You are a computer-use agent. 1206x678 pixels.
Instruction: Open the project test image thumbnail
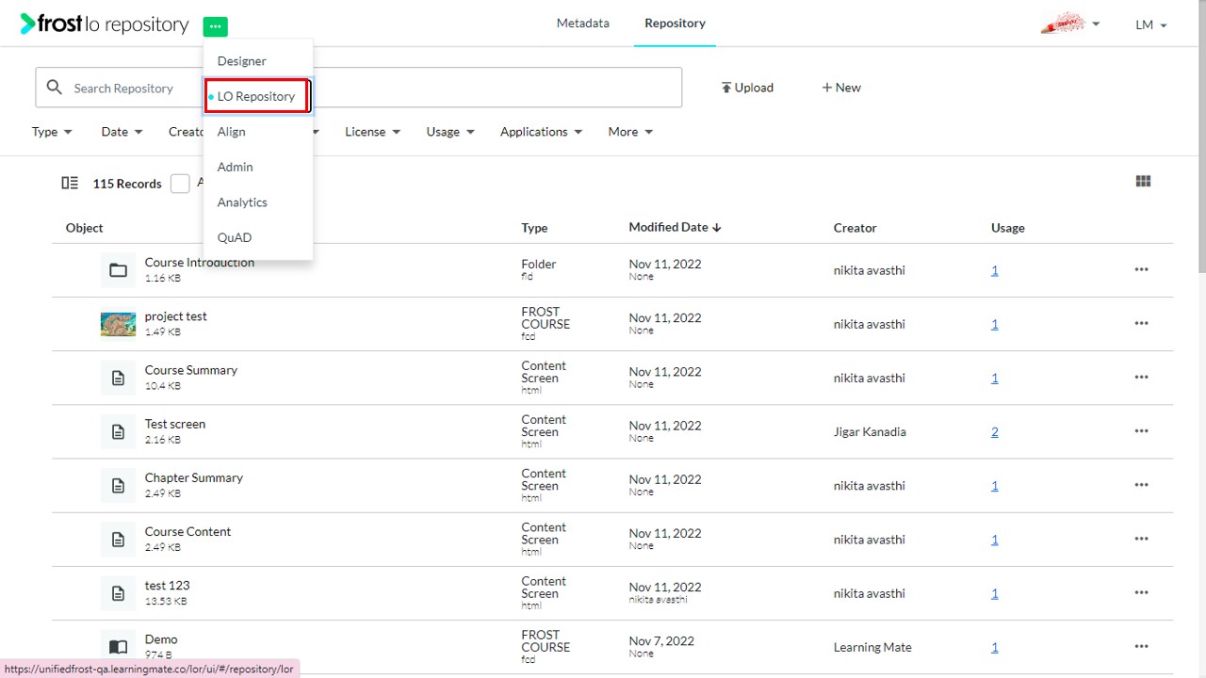pyautogui.click(x=118, y=324)
